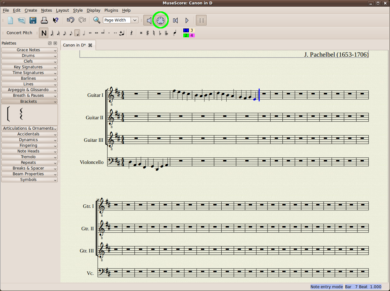The width and height of the screenshot is (390, 291).
Task: Select the sharp accidental icon
Action: click(x=148, y=33)
